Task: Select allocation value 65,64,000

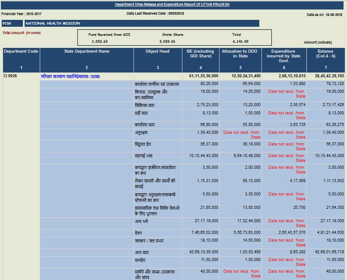Action: (x=251, y=84)
